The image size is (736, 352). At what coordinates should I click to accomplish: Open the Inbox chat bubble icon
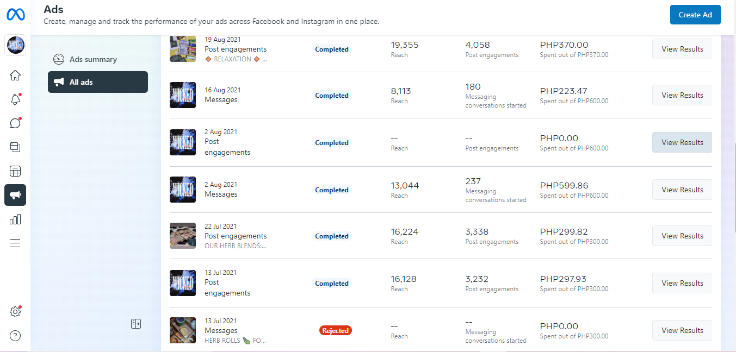click(x=15, y=123)
